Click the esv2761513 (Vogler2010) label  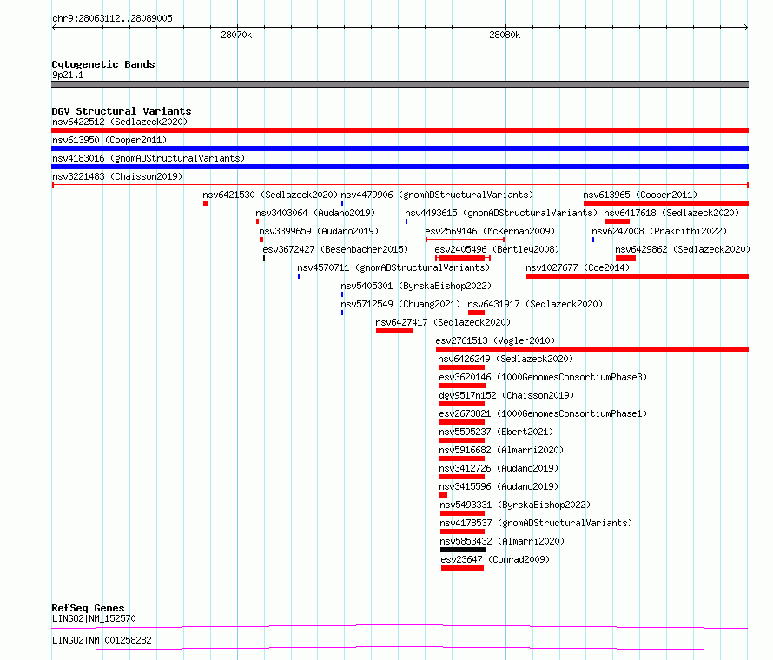495,340
